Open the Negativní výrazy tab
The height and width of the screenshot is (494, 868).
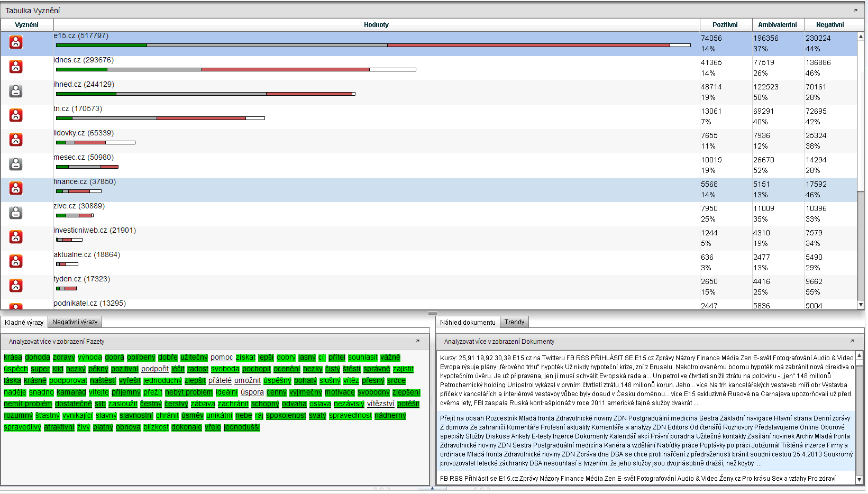pyautogui.click(x=75, y=322)
